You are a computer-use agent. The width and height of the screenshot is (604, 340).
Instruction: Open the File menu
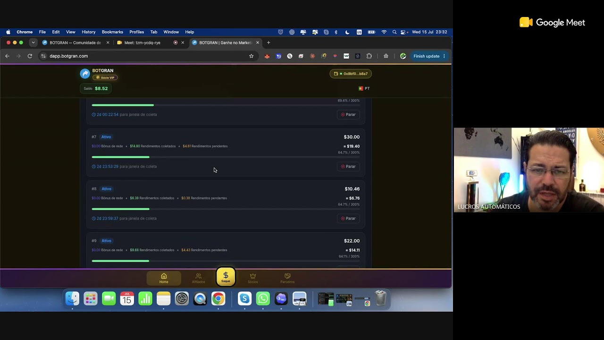click(x=42, y=32)
